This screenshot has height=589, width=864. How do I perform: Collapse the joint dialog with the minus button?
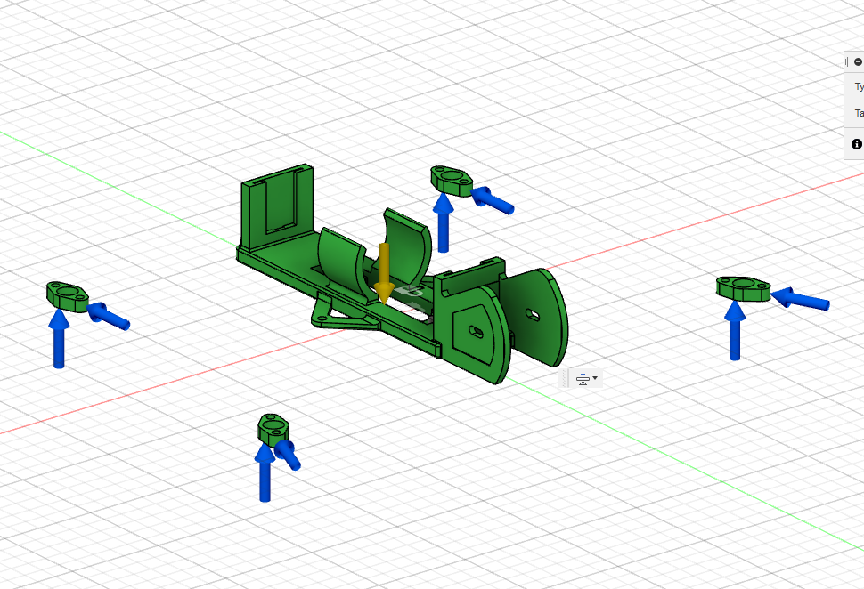pyautogui.click(x=856, y=61)
